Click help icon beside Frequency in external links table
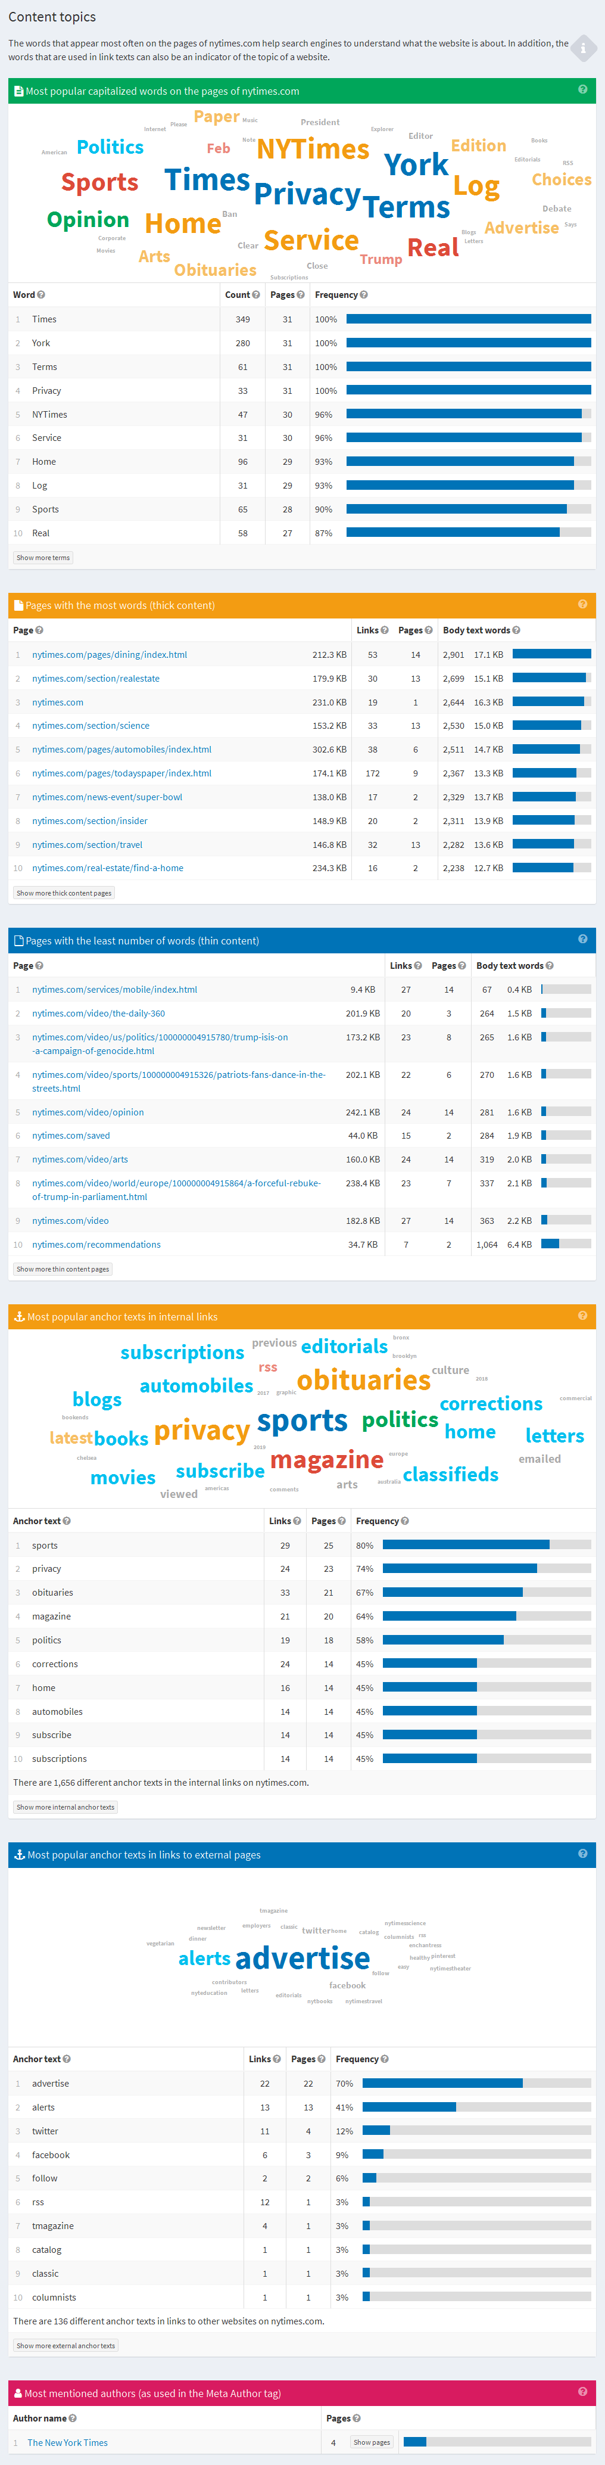Image resolution: width=605 pixels, height=2465 pixels. click(384, 2058)
